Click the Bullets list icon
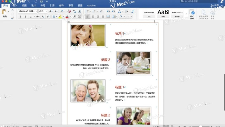This screenshot has width=225, height=127. (87, 11)
